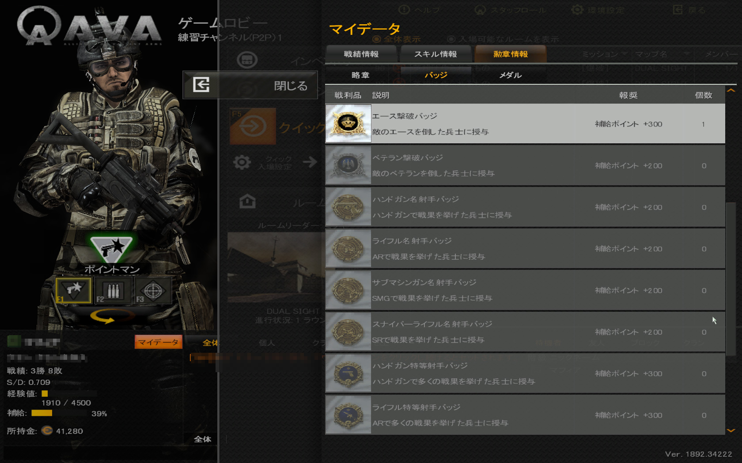Click the エース撃破バッジ badge icon

coord(348,123)
